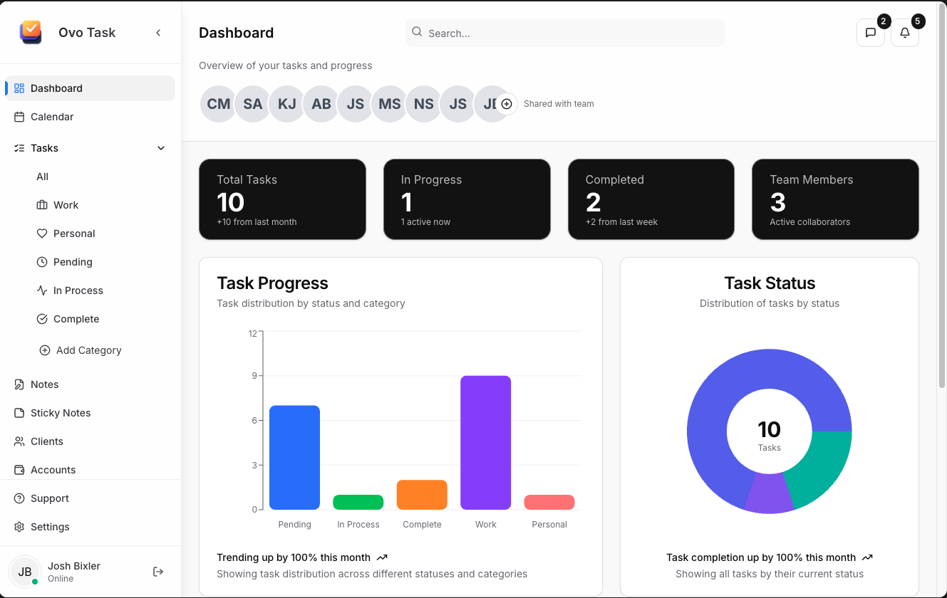Open the Support page
The width and height of the screenshot is (947, 598).
pos(19,498)
